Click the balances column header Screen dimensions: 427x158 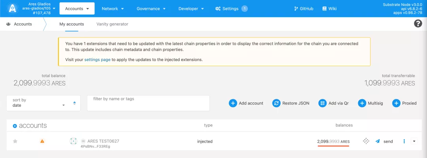[344, 125]
